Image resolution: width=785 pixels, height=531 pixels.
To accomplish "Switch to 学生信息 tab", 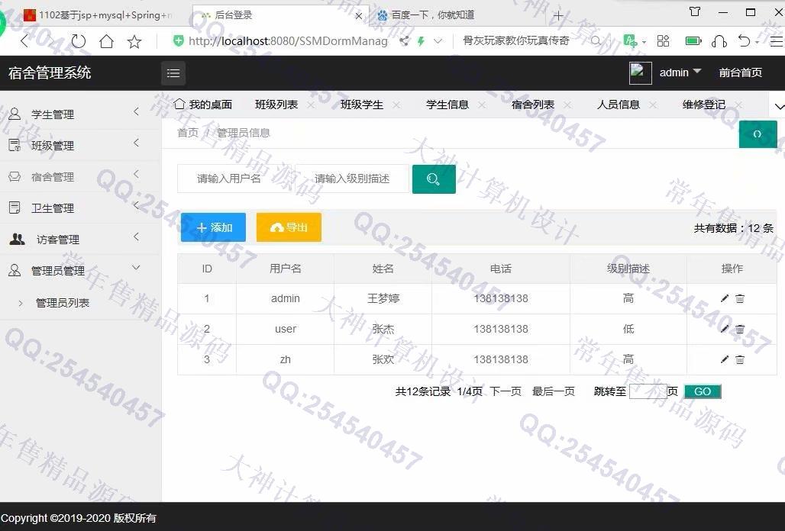I will (x=447, y=105).
